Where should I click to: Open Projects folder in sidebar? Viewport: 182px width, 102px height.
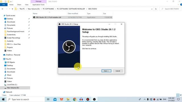click(x=10, y=47)
